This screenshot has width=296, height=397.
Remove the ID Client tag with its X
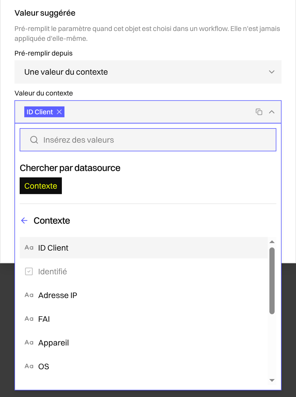pyautogui.click(x=59, y=112)
